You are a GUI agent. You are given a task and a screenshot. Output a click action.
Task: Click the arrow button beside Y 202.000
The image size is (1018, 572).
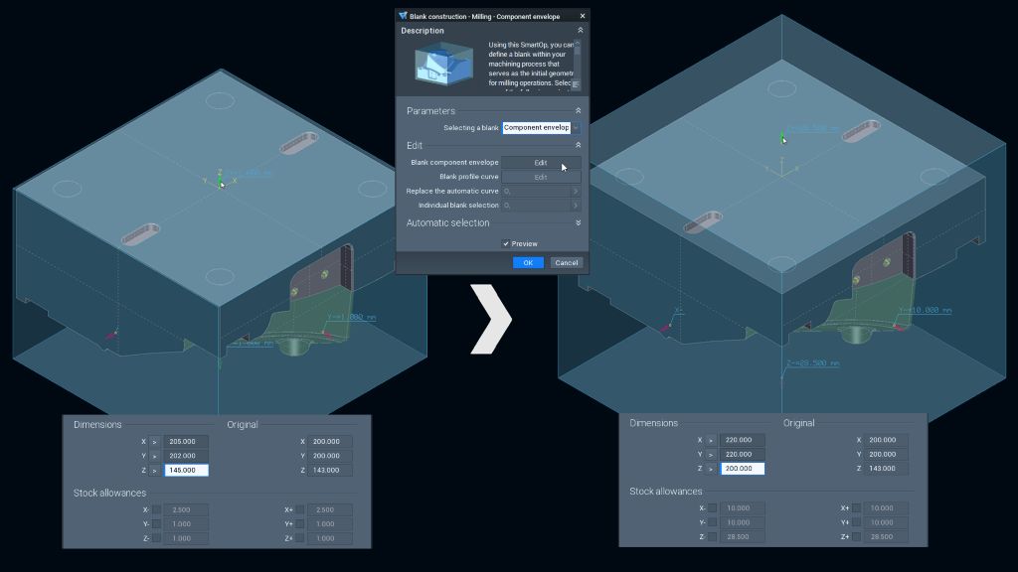(155, 456)
